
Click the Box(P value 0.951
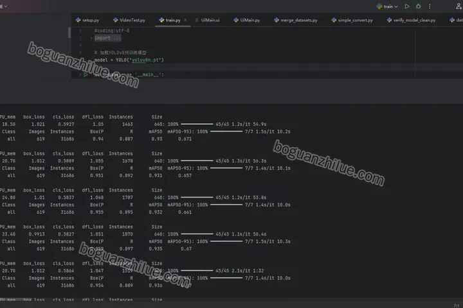pyautogui.click(x=96, y=175)
